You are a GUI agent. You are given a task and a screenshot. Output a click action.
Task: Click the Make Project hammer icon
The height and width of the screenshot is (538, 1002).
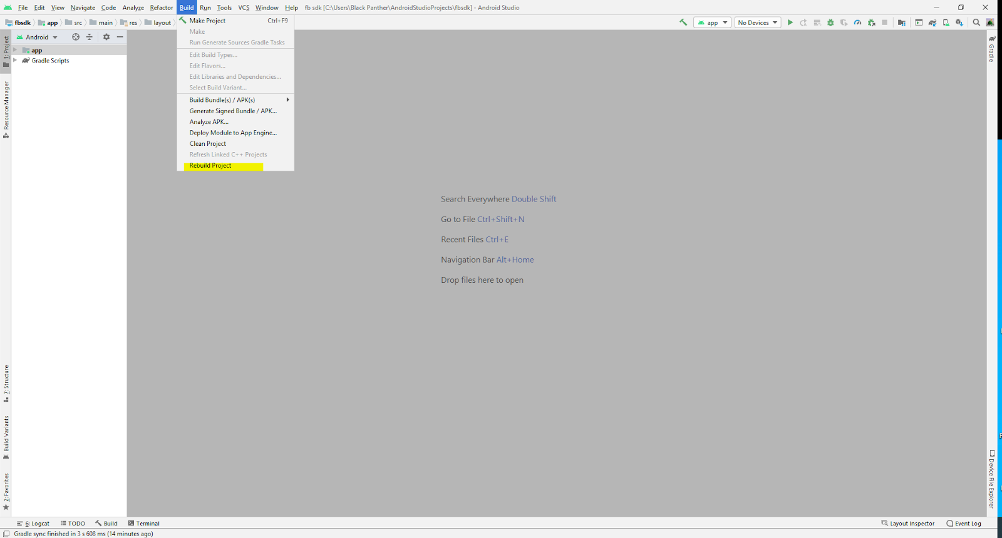click(x=683, y=23)
